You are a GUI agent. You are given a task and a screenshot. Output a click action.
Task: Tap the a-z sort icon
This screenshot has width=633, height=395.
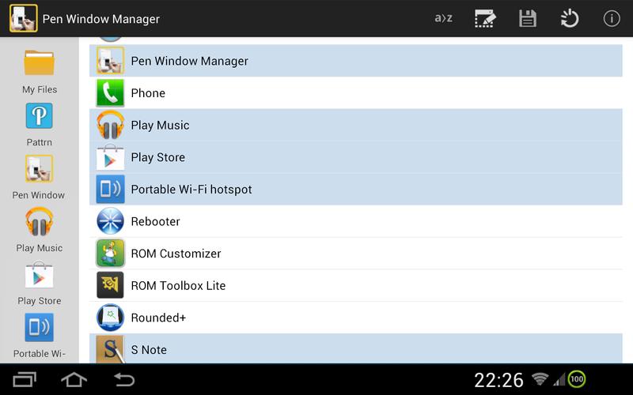[443, 18]
